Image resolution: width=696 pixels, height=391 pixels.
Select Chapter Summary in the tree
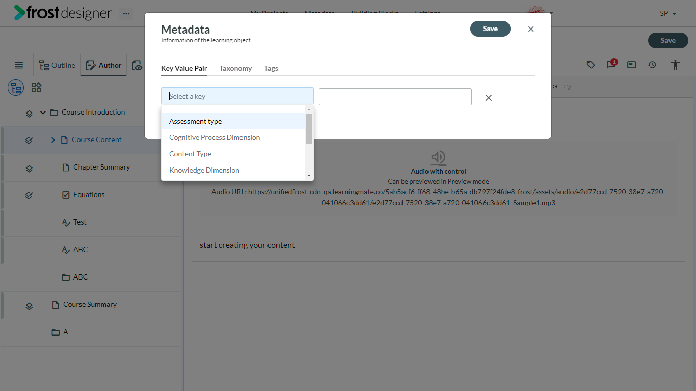coord(101,167)
